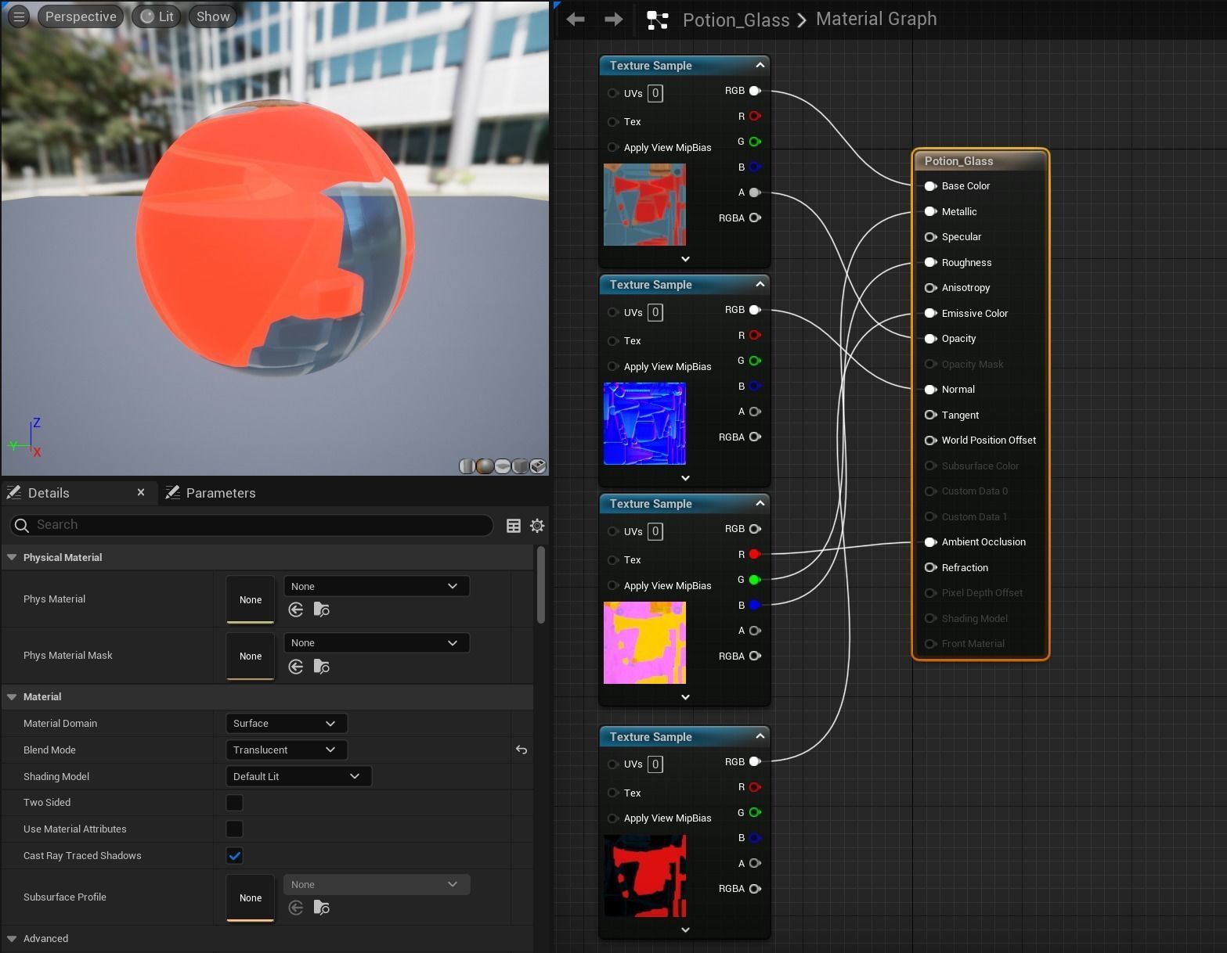The image size is (1227, 953).
Task: Use selected asset for Phys Material Mask
Action: pos(295,667)
